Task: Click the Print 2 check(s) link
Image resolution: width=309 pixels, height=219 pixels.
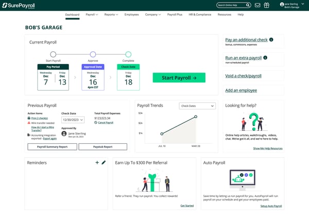Action: point(40,119)
